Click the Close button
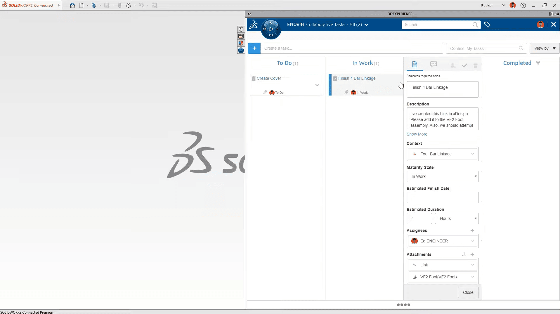The image size is (560, 314). point(468,292)
